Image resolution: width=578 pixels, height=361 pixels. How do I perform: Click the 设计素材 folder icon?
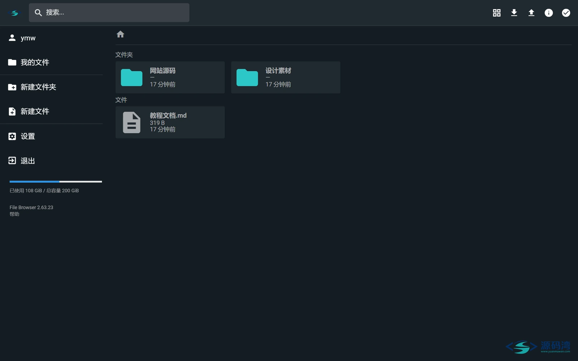pos(247,78)
